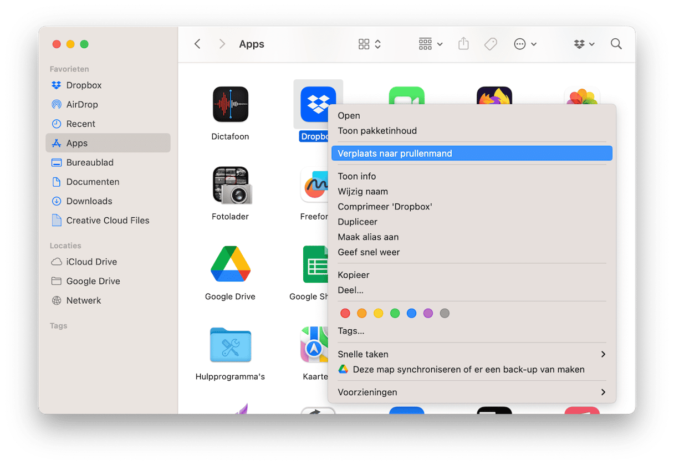Select the Dictafoon app icon
674x465 pixels.
pyautogui.click(x=231, y=104)
